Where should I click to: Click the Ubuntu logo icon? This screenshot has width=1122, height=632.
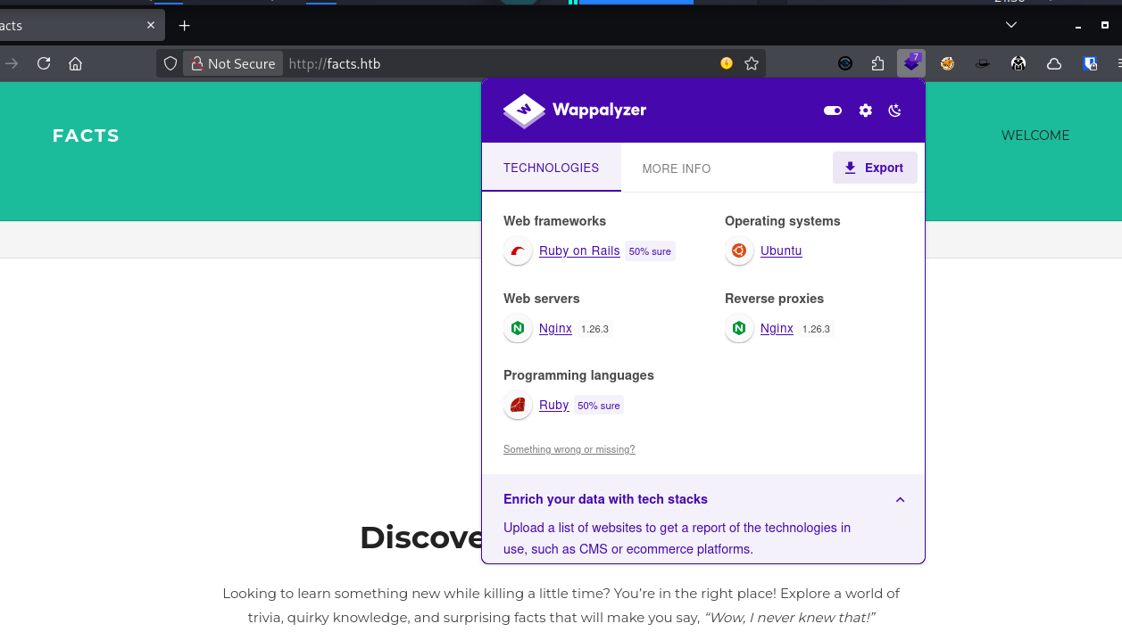tap(739, 251)
